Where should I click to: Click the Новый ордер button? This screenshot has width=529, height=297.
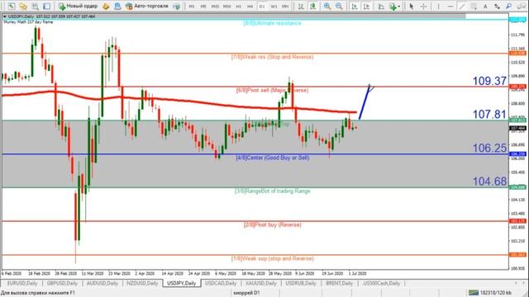click(x=78, y=6)
